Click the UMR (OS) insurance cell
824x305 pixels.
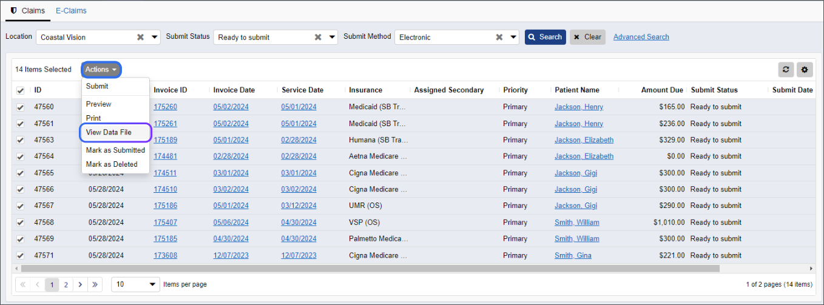[x=365, y=206]
